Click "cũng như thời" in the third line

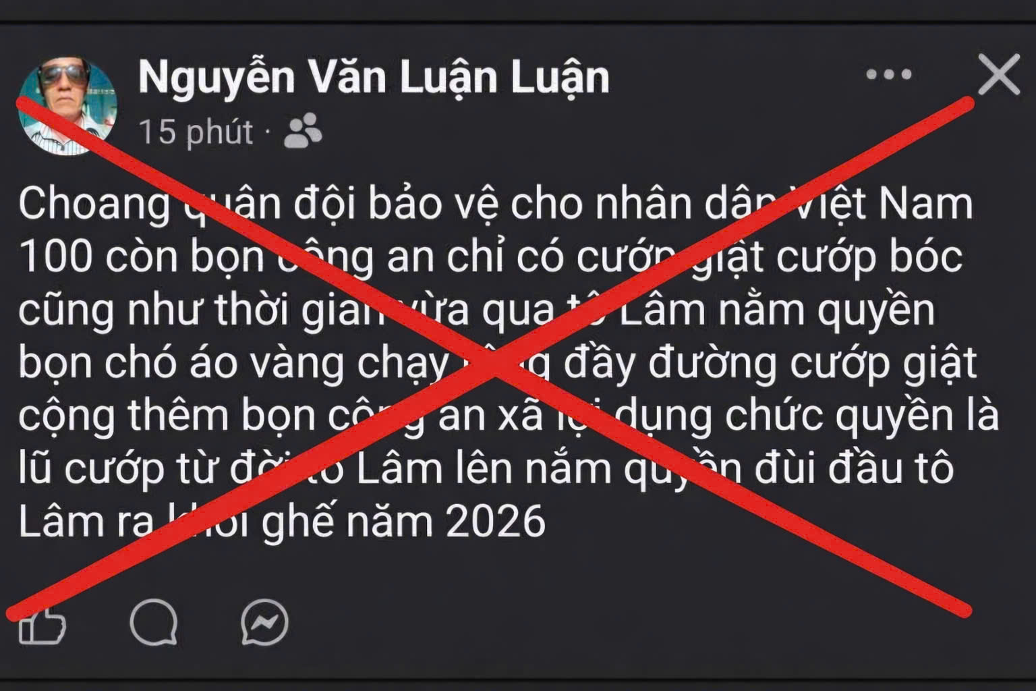(x=153, y=310)
